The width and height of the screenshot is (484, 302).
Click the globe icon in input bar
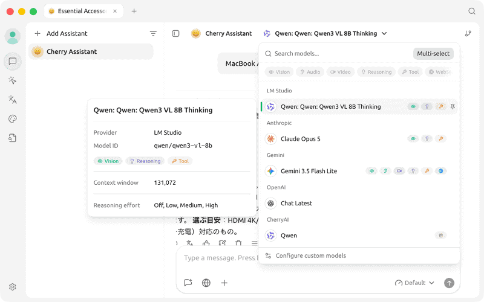point(206,283)
